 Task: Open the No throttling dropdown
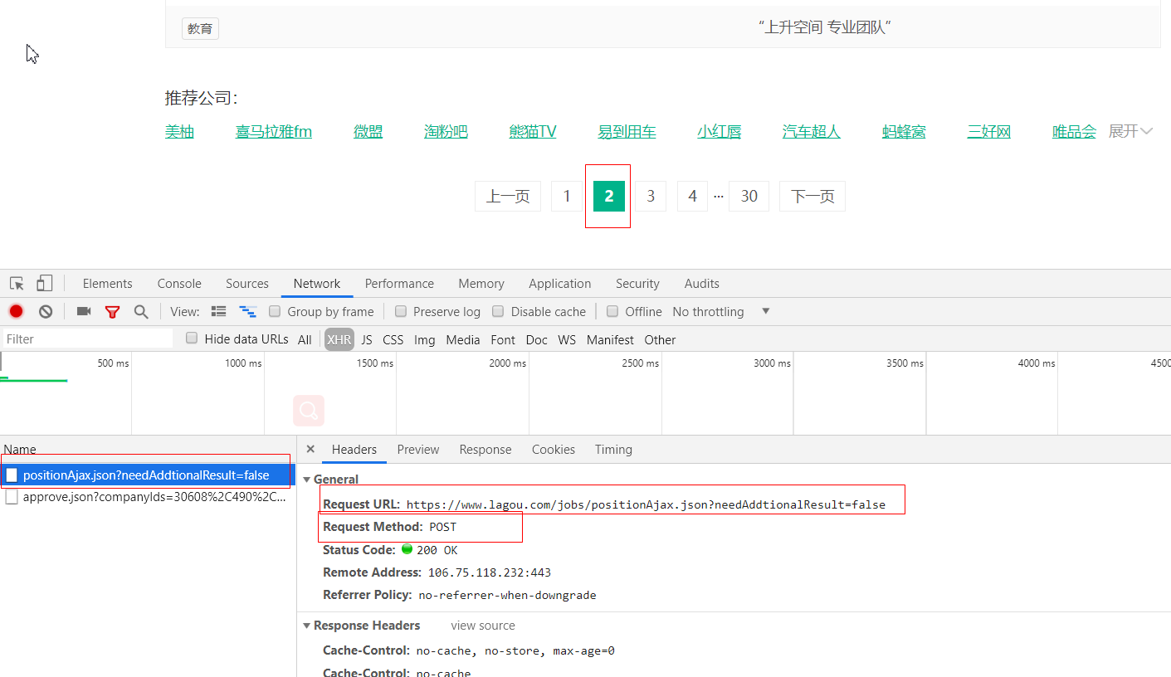point(721,312)
